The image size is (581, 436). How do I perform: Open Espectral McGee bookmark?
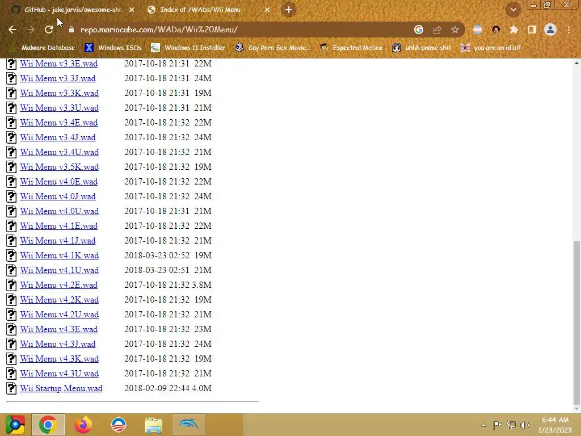click(351, 48)
